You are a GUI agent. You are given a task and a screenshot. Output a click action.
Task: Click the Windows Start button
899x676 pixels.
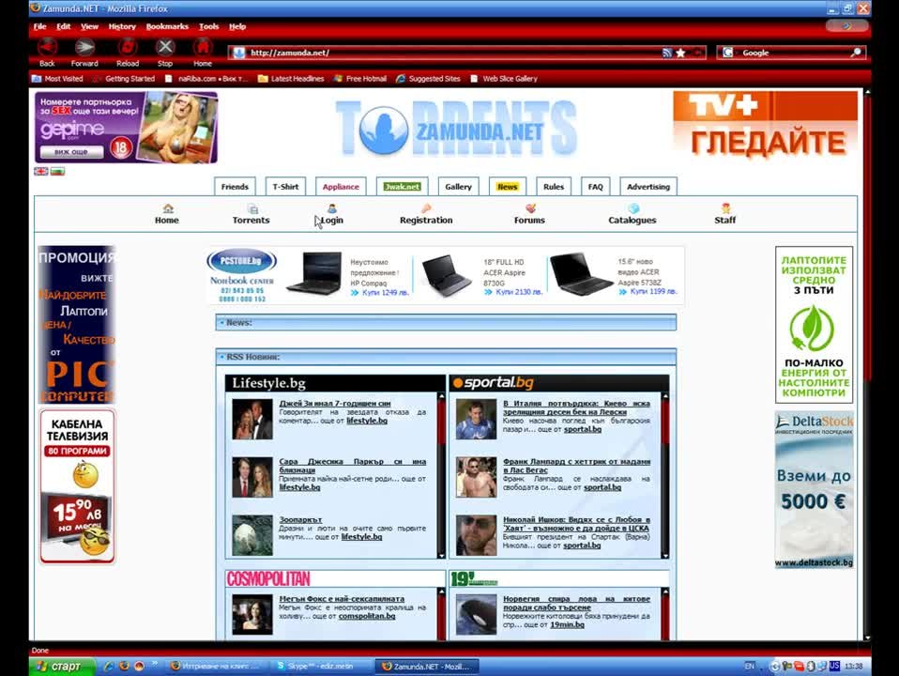(x=61, y=667)
